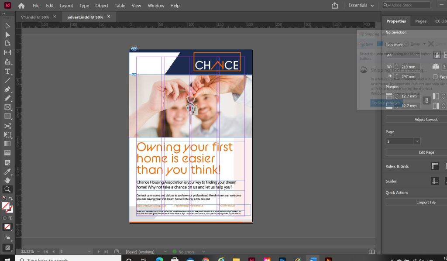The height and width of the screenshot is (261, 447).
Task: Select the Type tool
Action: (7, 71)
